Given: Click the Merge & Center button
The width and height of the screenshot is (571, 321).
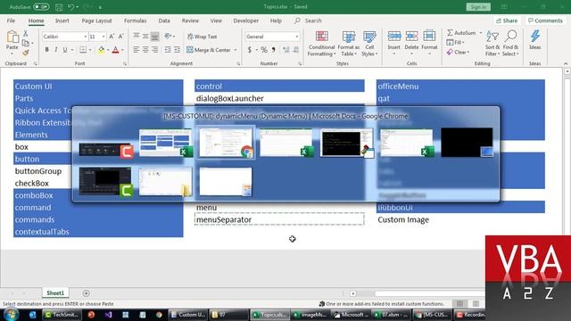Looking at the screenshot, I should (209, 50).
